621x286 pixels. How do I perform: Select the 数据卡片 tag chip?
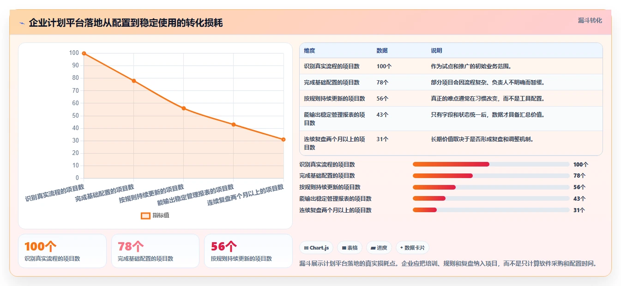(412, 248)
